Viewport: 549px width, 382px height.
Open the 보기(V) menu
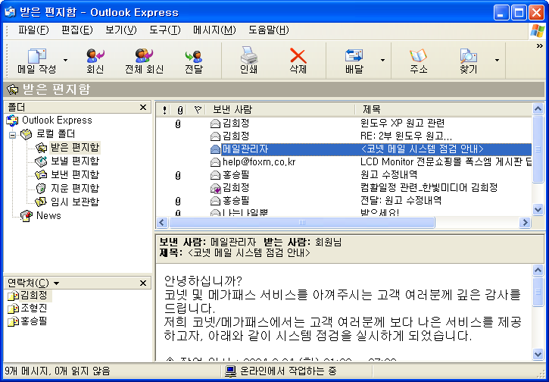tap(121, 30)
